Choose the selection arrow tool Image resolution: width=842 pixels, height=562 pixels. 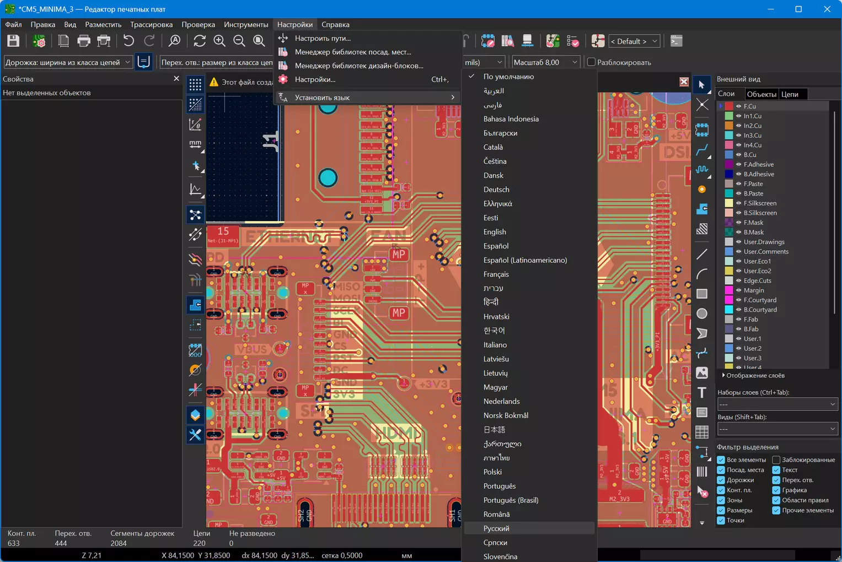[701, 84]
